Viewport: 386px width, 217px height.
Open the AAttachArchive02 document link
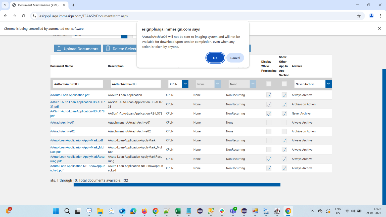click(62, 131)
